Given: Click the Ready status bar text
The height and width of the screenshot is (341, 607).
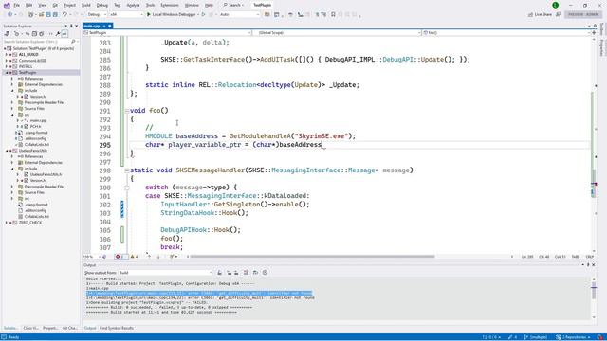Looking at the screenshot, I should click(x=13, y=337).
